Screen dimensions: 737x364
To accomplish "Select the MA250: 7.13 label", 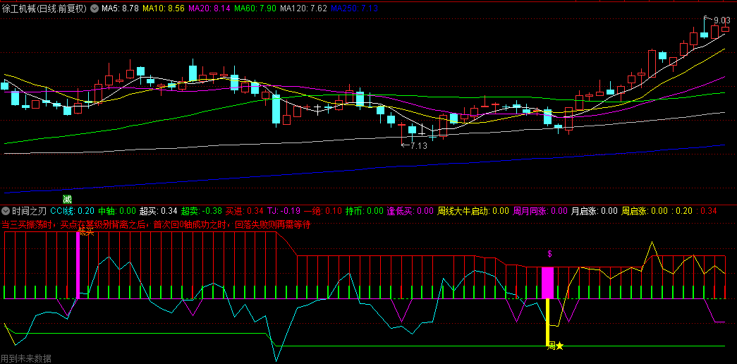I will [354, 8].
